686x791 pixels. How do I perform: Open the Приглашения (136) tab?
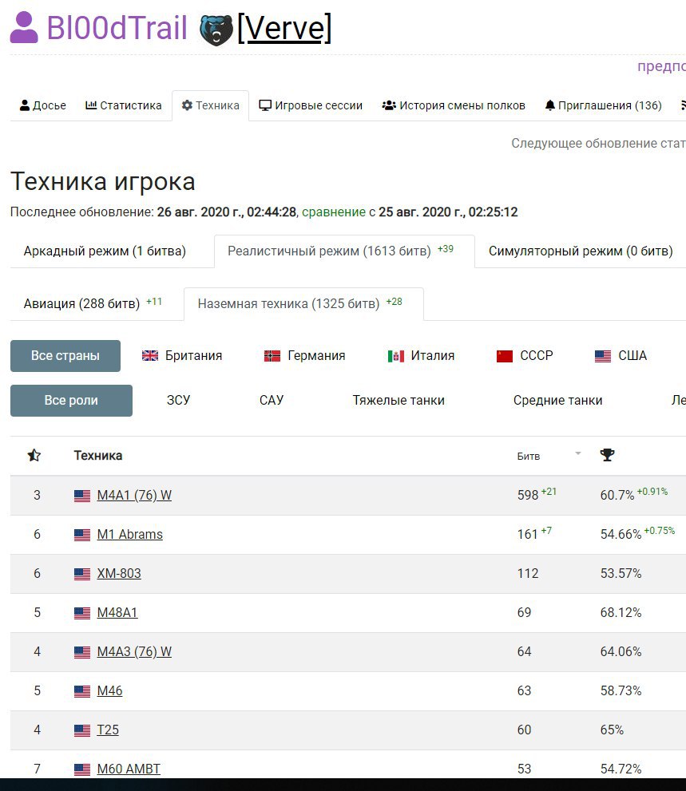tap(603, 105)
